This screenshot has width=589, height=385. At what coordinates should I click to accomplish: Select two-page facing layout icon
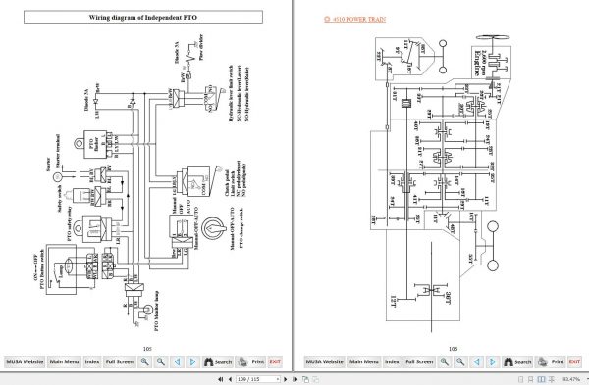[x=541, y=379]
